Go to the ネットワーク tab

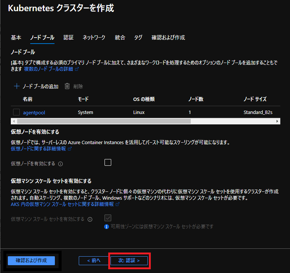pyautogui.click(x=94, y=38)
